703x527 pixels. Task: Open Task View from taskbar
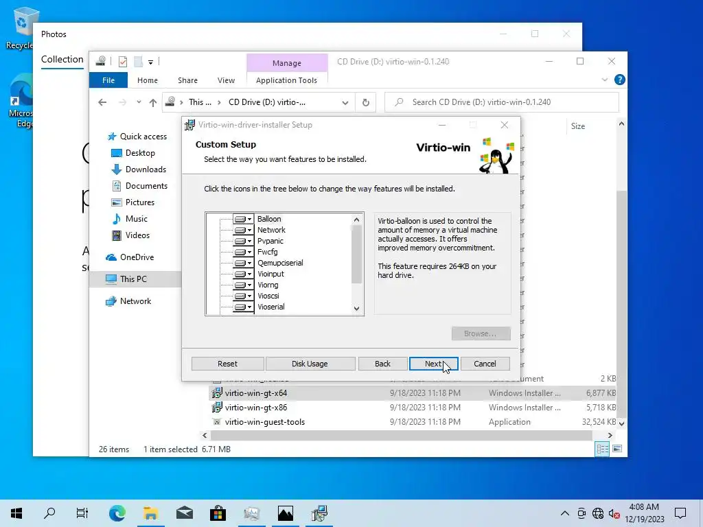(x=82, y=513)
